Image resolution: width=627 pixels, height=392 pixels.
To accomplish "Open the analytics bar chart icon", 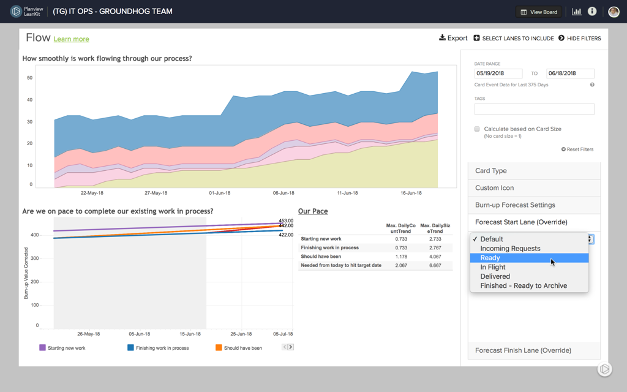I will tap(577, 12).
